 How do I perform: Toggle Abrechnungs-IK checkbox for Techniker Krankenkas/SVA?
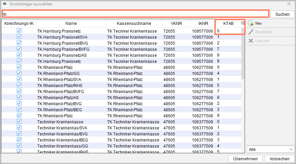[x=19, y=127]
